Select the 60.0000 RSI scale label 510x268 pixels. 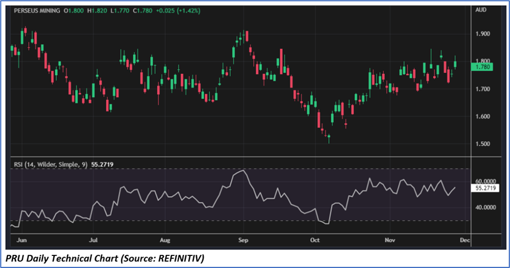tap(484, 180)
